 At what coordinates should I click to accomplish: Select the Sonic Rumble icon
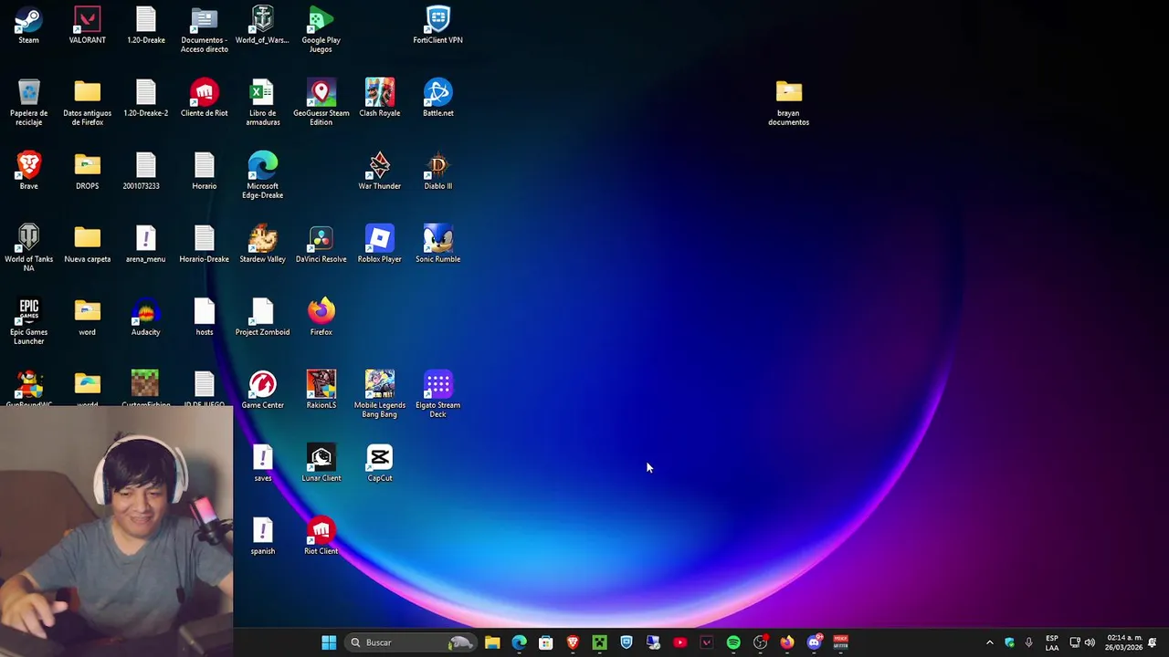click(x=437, y=244)
